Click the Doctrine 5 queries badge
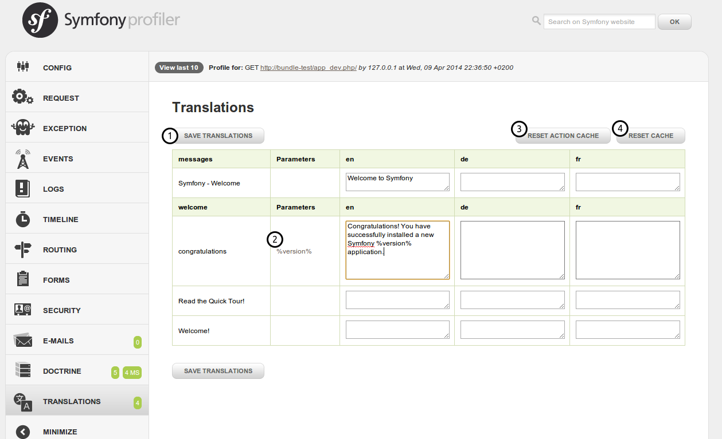722x439 pixels. click(x=115, y=373)
